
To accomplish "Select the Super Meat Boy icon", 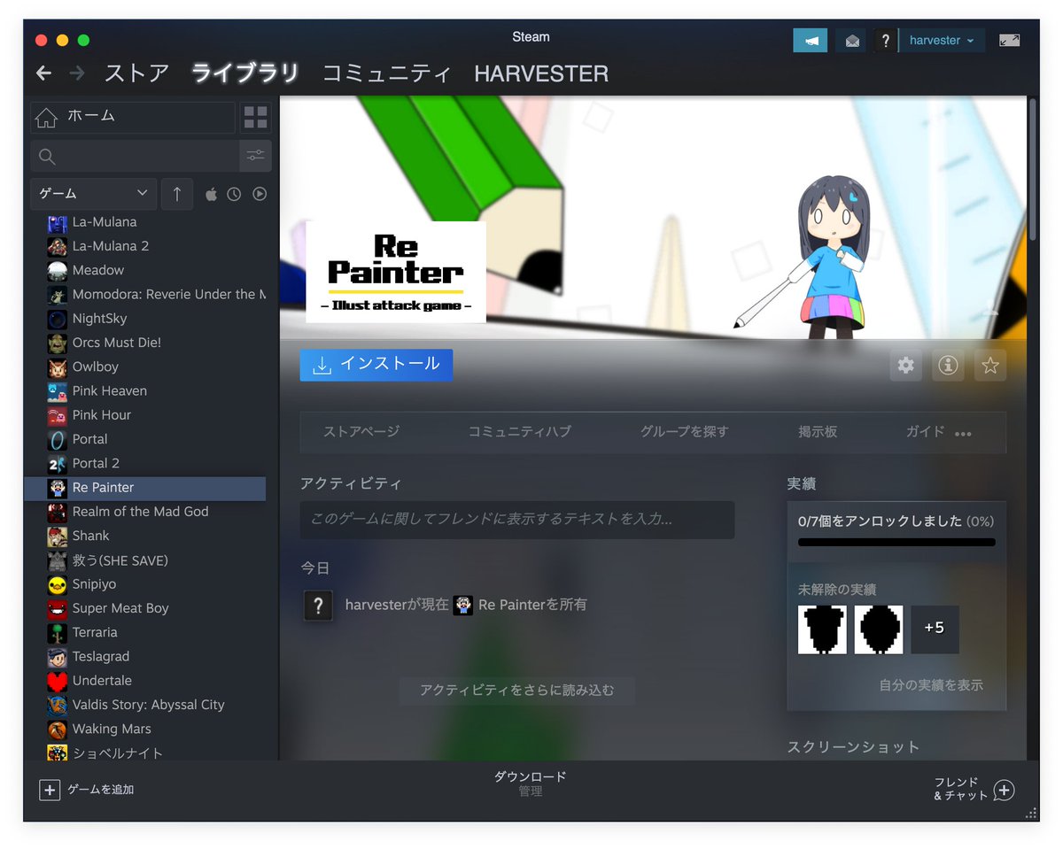I will (x=58, y=609).
